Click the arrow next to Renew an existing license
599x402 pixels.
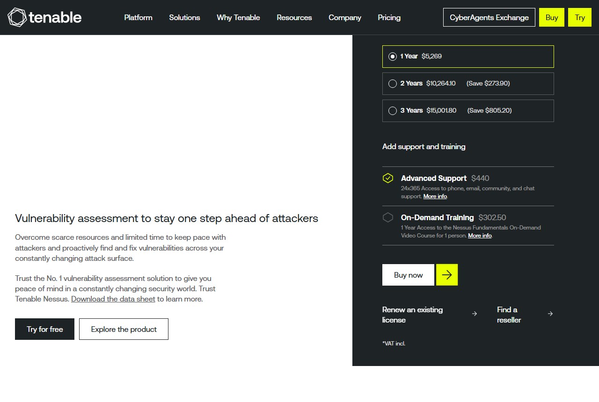tap(475, 314)
